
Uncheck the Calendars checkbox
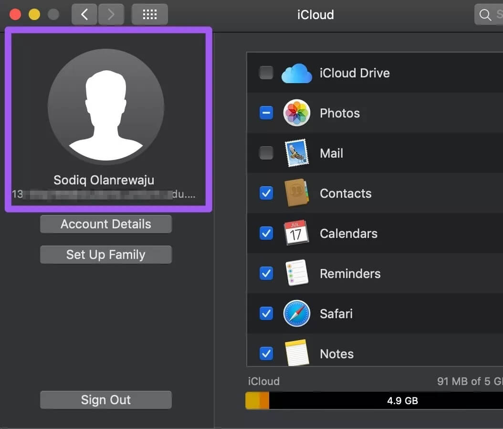266,233
